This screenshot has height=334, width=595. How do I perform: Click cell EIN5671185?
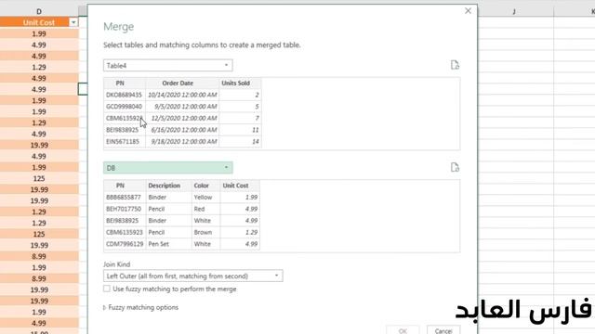point(124,142)
